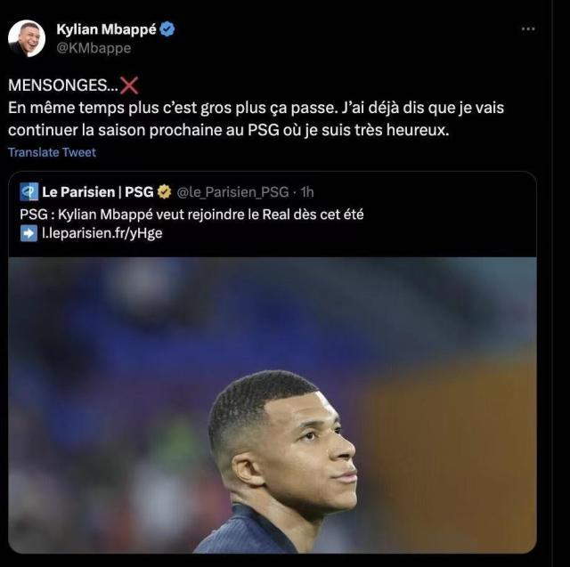Open the quoted tweet's photo
Viewport: 570px width, 567px height.
(x=273, y=405)
